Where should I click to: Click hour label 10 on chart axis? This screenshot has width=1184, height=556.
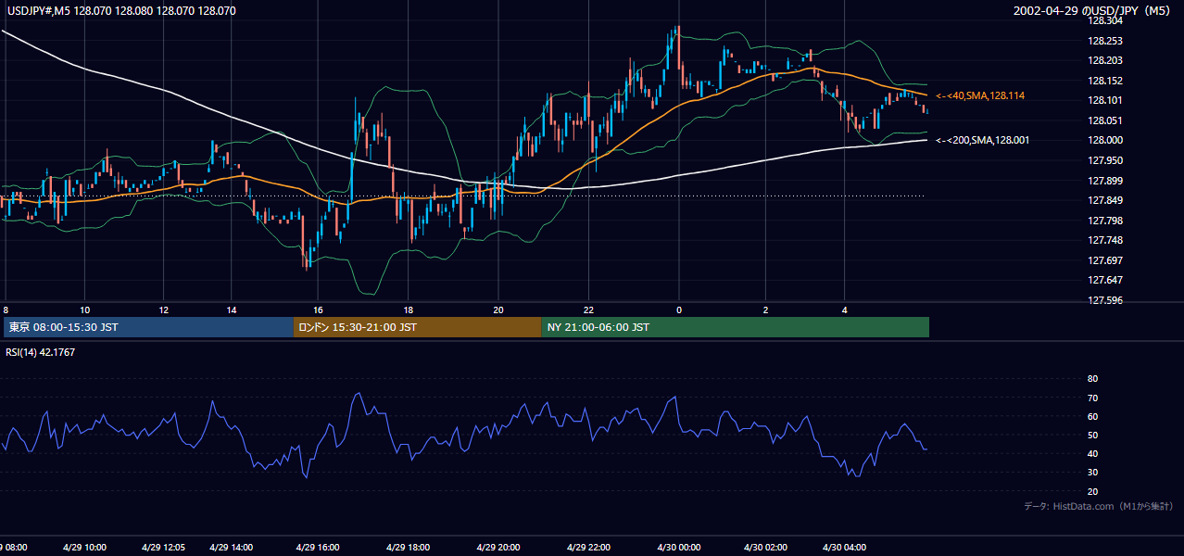[x=84, y=310]
